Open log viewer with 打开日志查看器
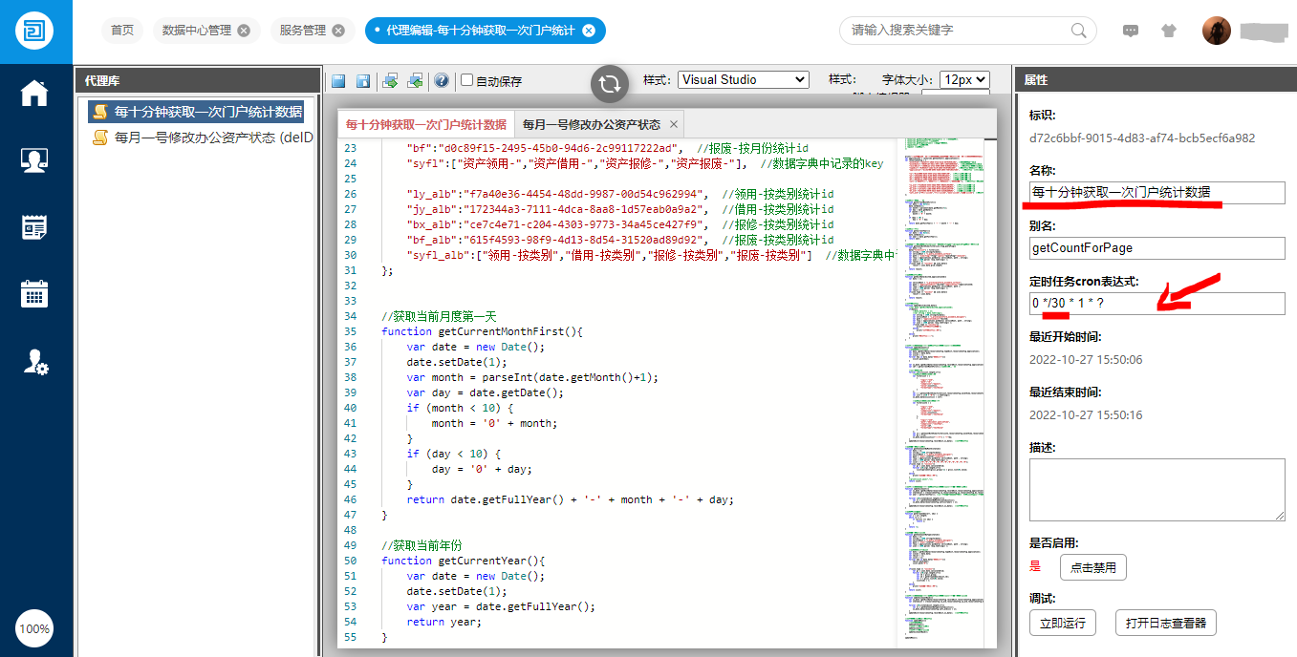The height and width of the screenshot is (657, 1297). tap(1165, 624)
